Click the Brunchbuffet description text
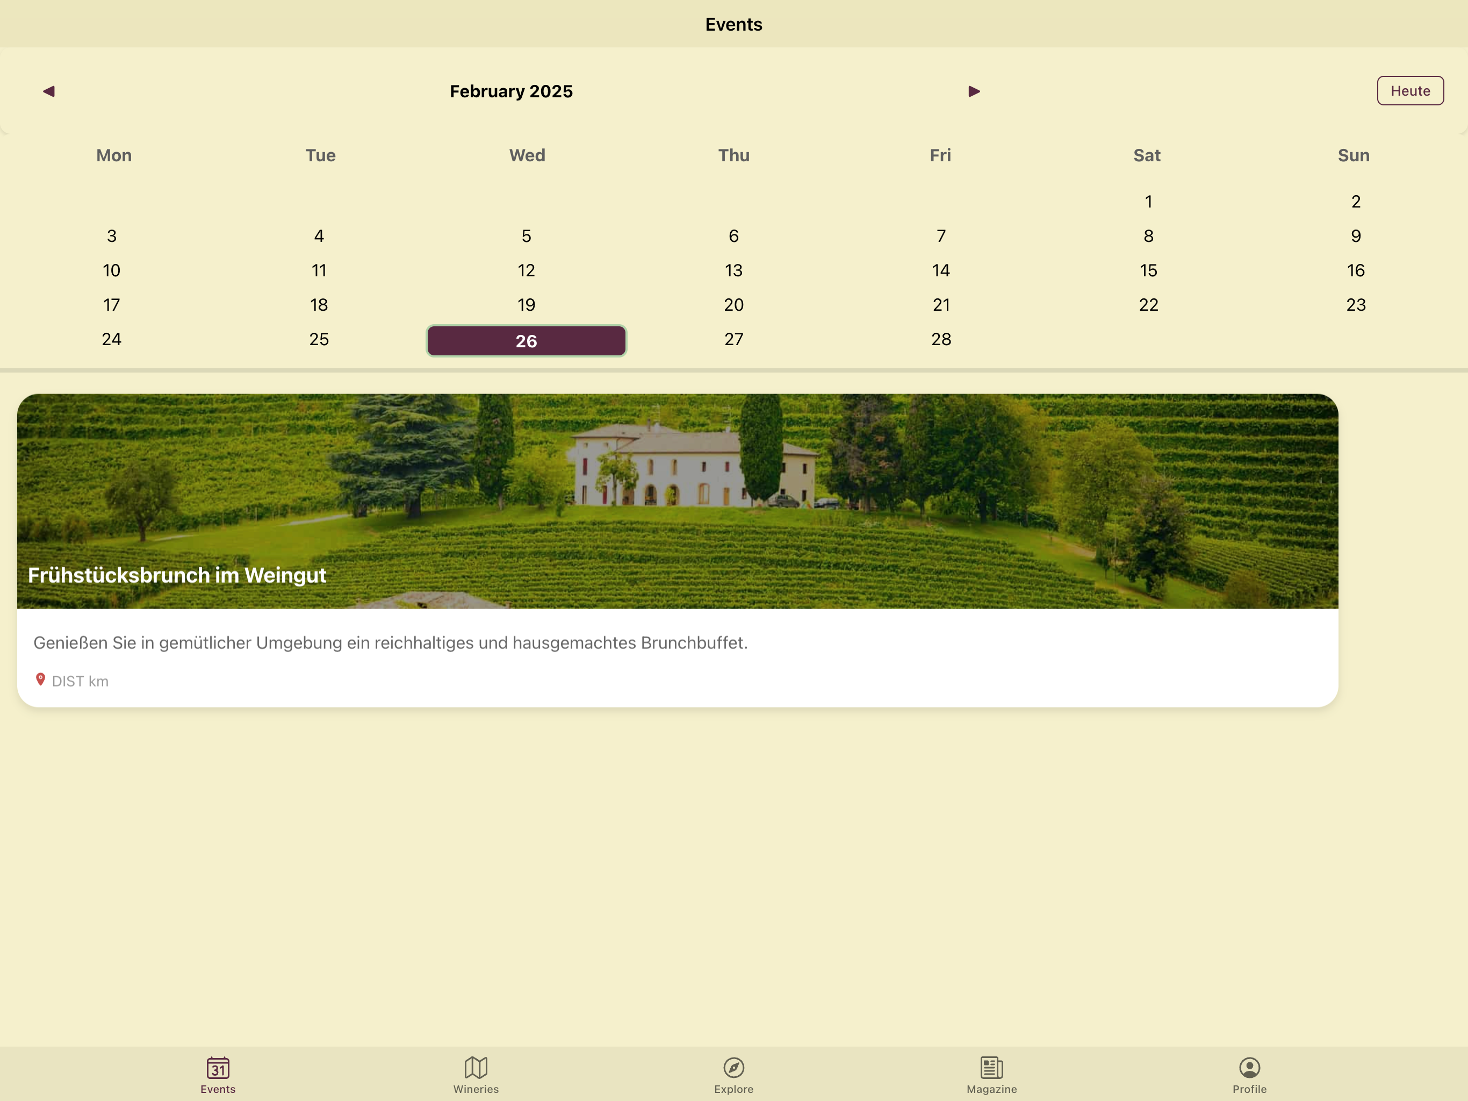 (391, 643)
